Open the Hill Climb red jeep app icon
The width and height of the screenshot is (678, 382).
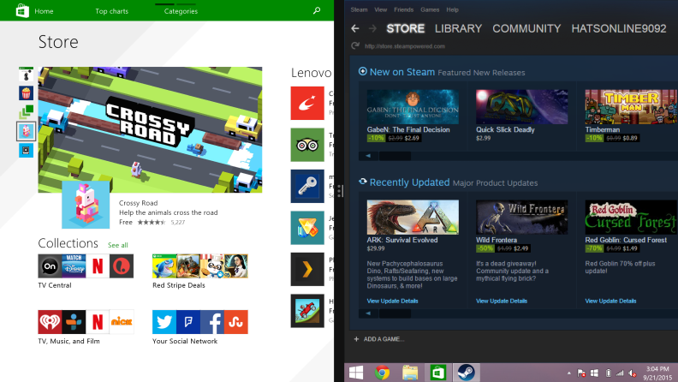point(307,311)
